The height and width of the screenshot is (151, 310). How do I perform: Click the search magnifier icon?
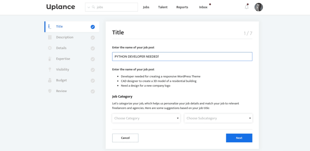(x=93, y=7)
